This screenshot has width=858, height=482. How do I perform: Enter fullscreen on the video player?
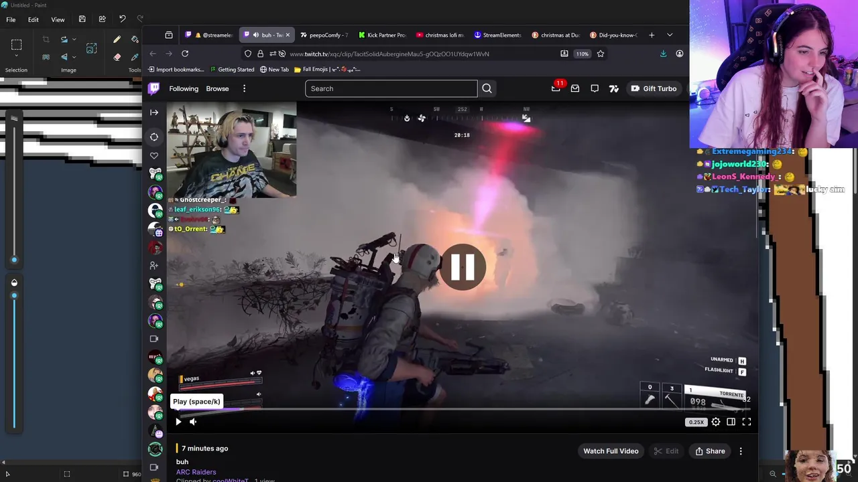tap(746, 422)
